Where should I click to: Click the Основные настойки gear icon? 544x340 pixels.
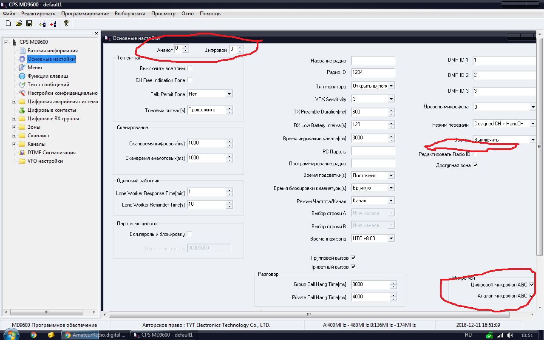click(x=23, y=59)
